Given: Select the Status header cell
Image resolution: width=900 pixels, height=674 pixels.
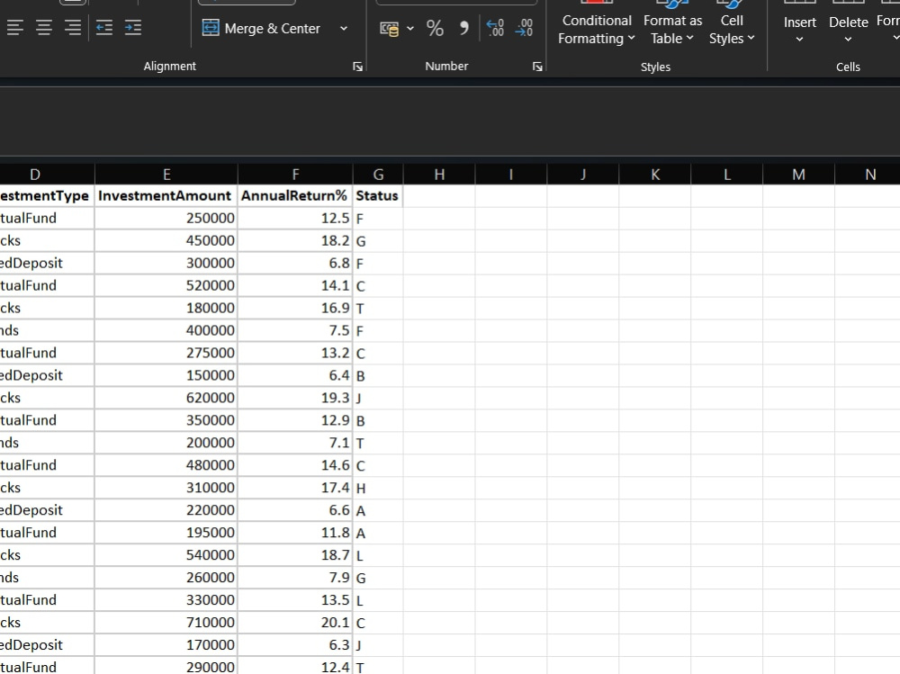Looking at the screenshot, I should pyautogui.click(x=378, y=196).
